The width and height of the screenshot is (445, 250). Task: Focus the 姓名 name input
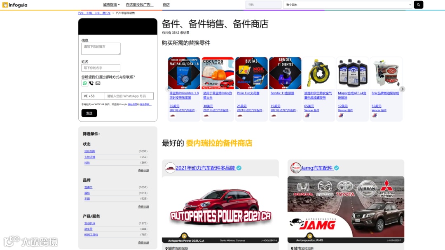tap(101, 68)
